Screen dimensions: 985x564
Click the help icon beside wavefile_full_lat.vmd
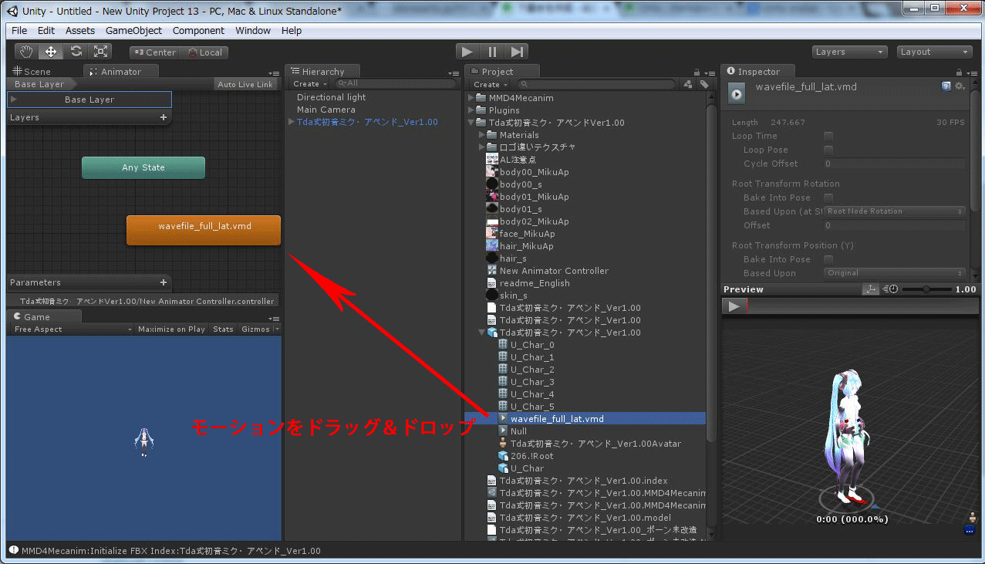tap(947, 86)
